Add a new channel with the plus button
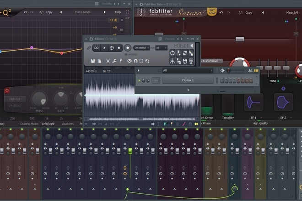302x201 pixels. (188, 90)
